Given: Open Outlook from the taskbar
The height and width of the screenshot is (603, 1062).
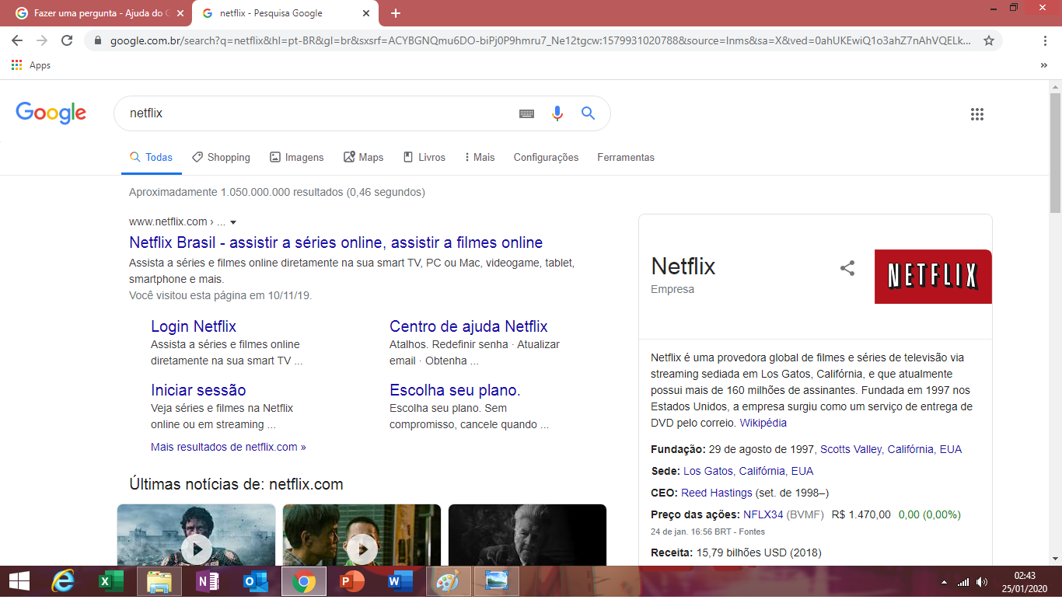Looking at the screenshot, I should tap(256, 581).
